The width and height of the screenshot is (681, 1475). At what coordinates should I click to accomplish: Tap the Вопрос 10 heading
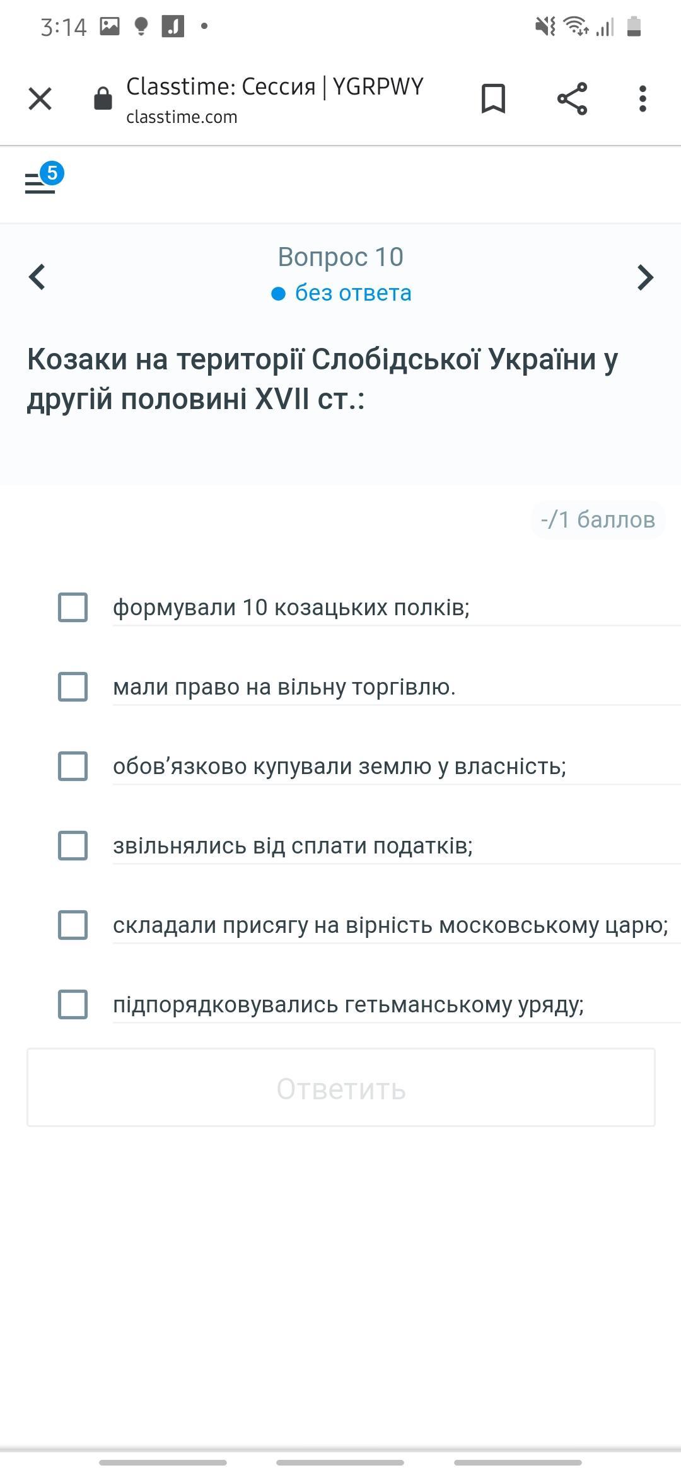(340, 257)
